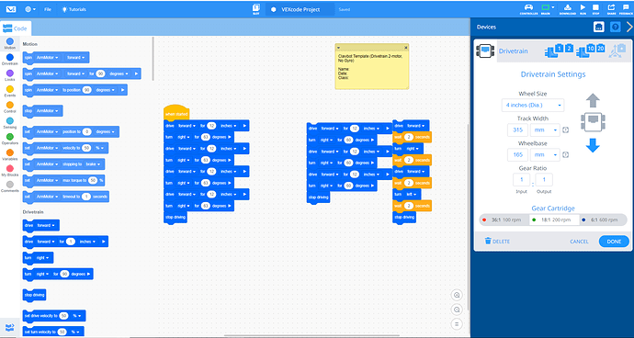This screenshot has width=634, height=338.
Task: Click the Run play icon
Action: pyautogui.click(x=583, y=7)
